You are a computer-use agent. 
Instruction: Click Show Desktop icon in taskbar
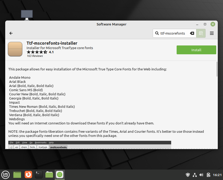click(17, 175)
